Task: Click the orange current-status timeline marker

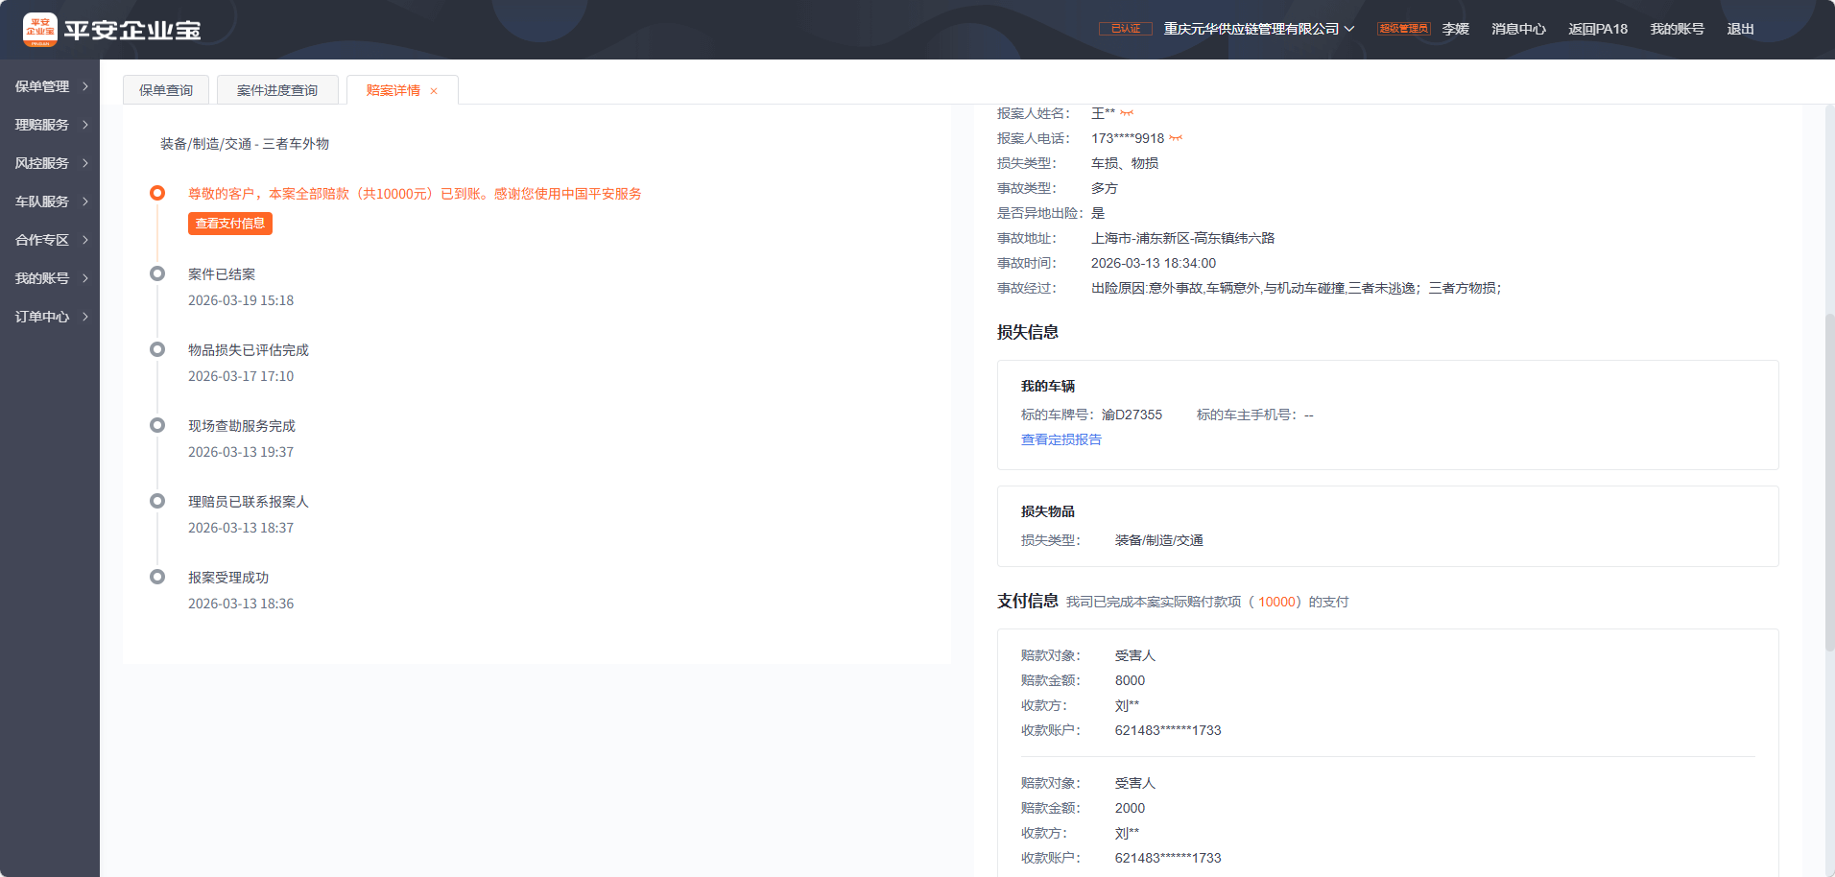Action: coord(157,193)
